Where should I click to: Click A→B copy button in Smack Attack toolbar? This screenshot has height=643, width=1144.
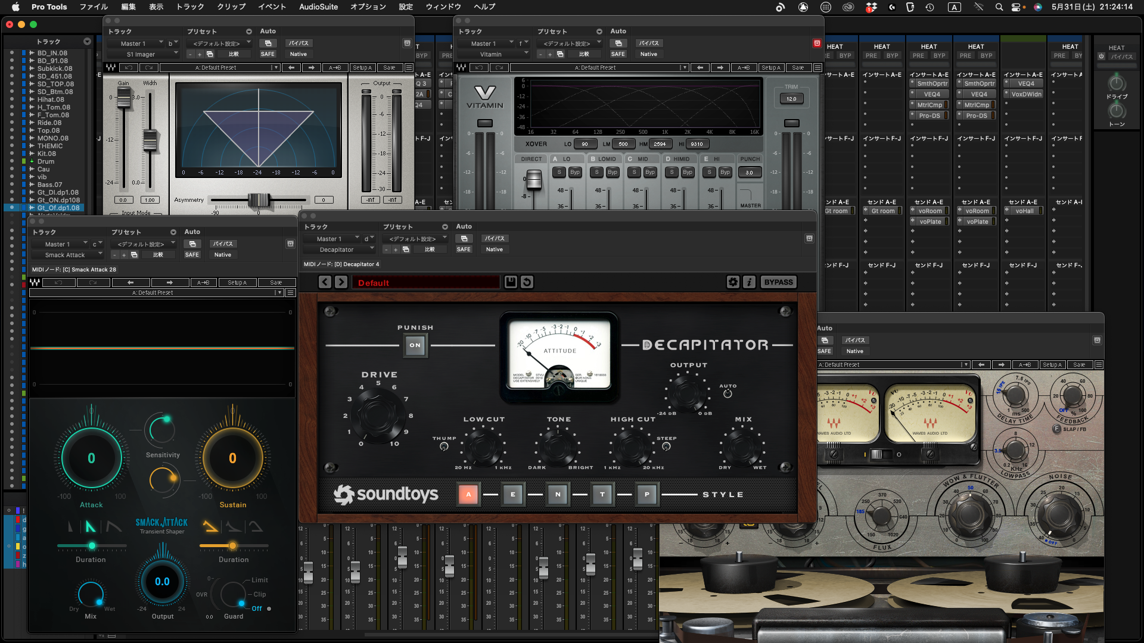tap(203, 283)
